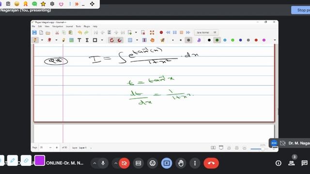The width and height of the screenshot is (310, 174).
Task: Pause the audio playback
Action: tap(175, 32)
